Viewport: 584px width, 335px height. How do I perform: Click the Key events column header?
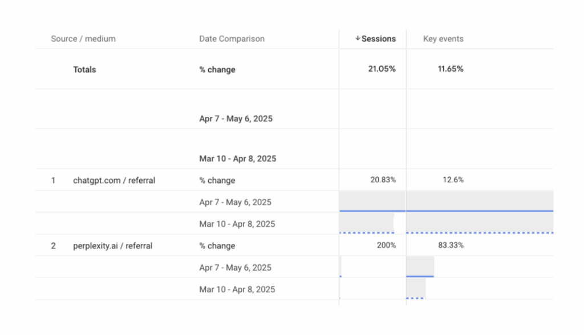pyautogui.click(x=443, y=39)
